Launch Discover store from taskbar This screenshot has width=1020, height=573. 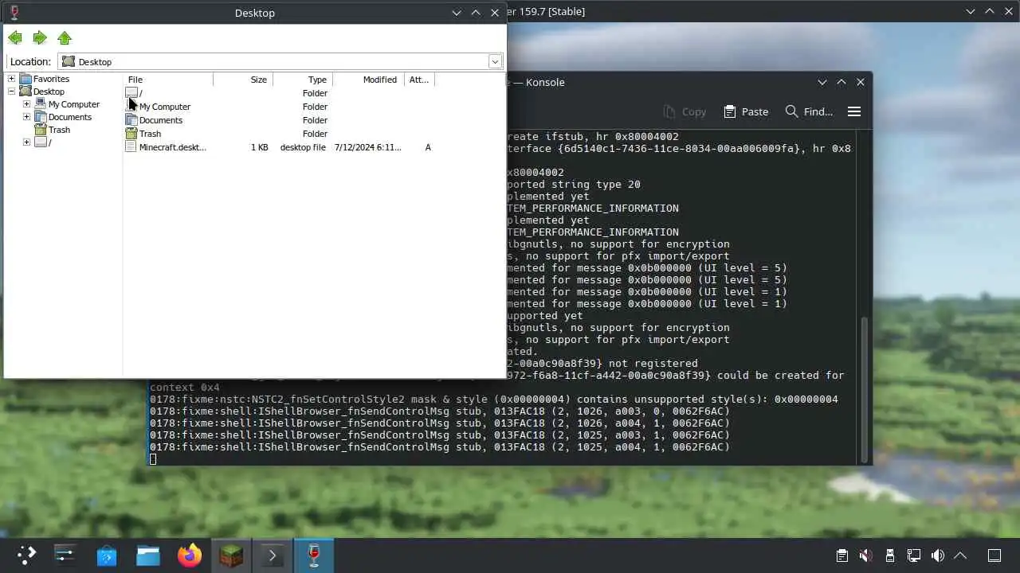pyautogui.click(x=106, y=555)
